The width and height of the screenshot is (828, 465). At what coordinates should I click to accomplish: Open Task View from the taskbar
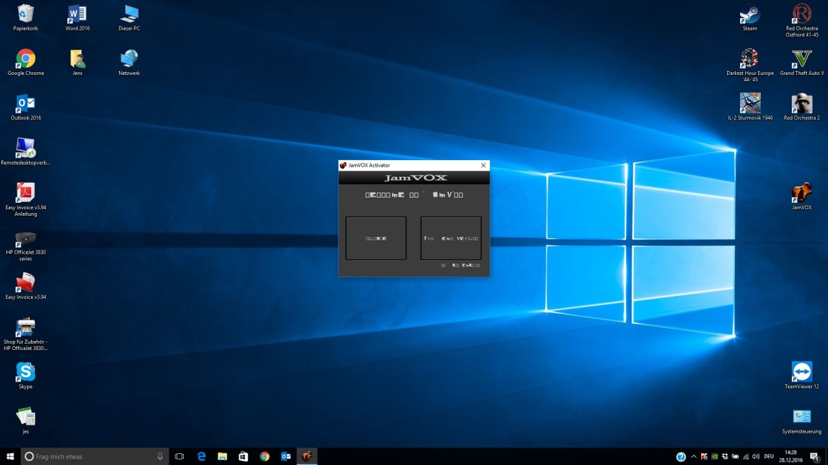(180, 456)
